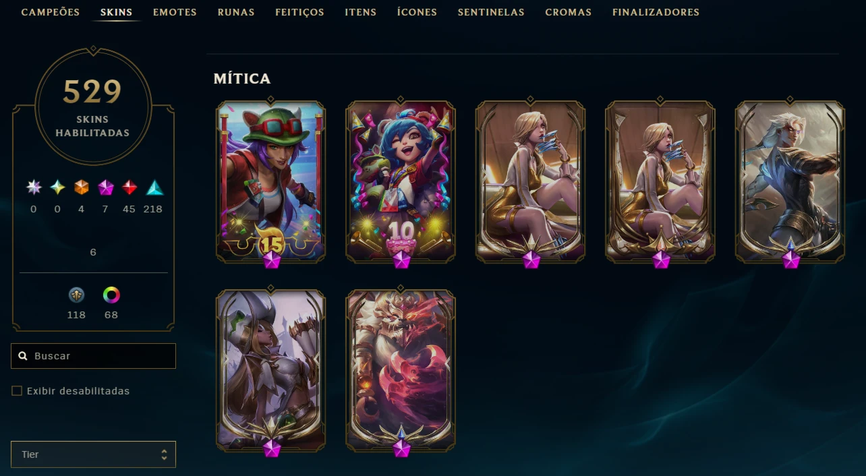The image size is (866, 476).
Task: Click the legacy skins badge icon showing 118
Action: click(x=76, y=295)
